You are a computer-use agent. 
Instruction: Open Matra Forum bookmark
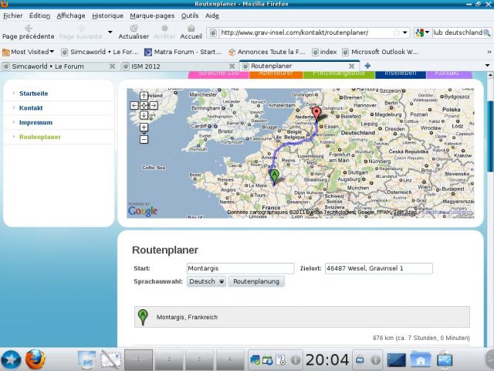tap(183, 52)
